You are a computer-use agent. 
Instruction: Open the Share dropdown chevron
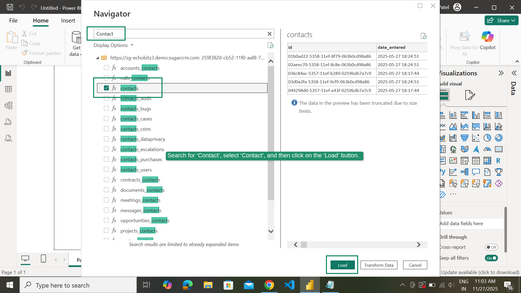pos(513,20)
